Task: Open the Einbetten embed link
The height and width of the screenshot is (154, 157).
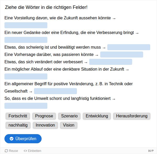Action: [32, 151]
